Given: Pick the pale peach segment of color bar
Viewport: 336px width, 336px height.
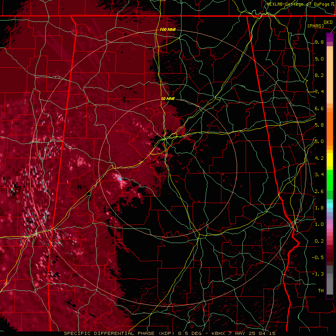Looking at the screenshot, I should [x=330, y=77].
